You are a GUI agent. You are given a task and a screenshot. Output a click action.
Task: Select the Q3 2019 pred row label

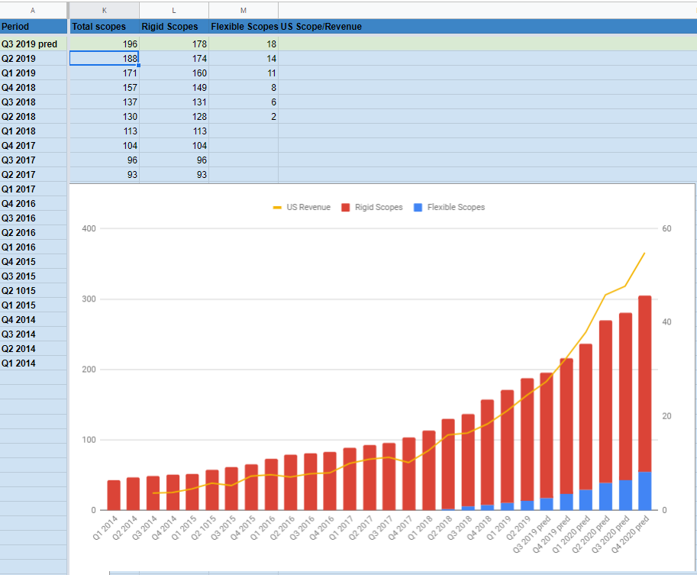(34, 44)
